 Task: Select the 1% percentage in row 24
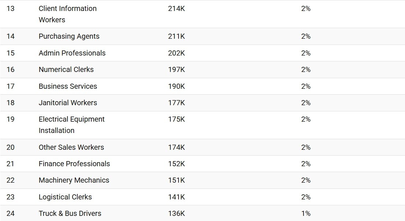(306, 214)
